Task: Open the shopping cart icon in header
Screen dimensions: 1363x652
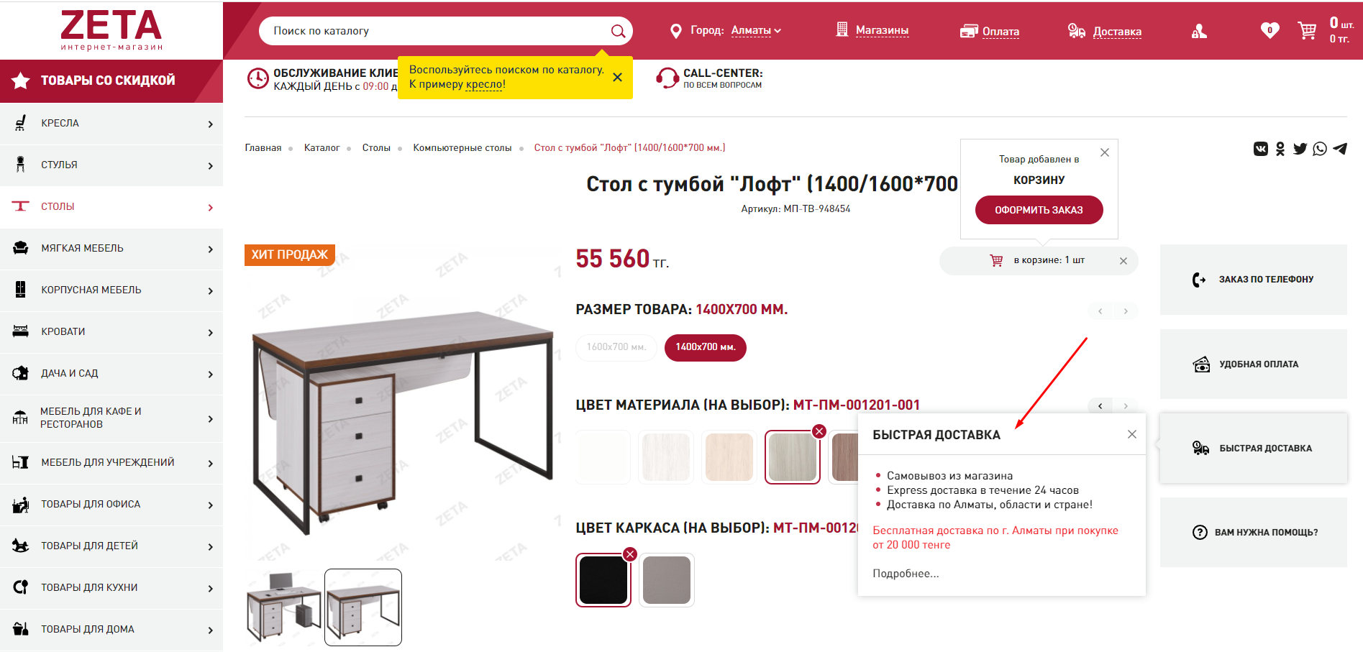Action: coord(1307,30)
